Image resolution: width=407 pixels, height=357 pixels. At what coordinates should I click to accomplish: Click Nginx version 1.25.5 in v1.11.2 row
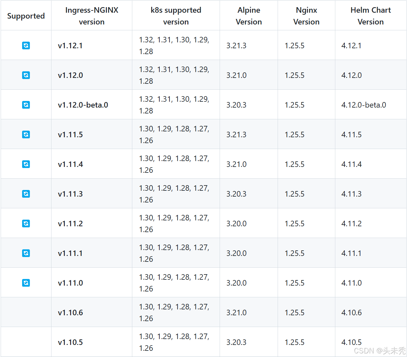pyautogui.click(x=295, y=224)
